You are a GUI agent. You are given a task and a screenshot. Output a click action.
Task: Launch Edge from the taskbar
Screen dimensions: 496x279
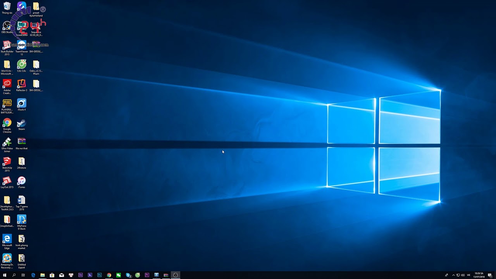[33, 275]
